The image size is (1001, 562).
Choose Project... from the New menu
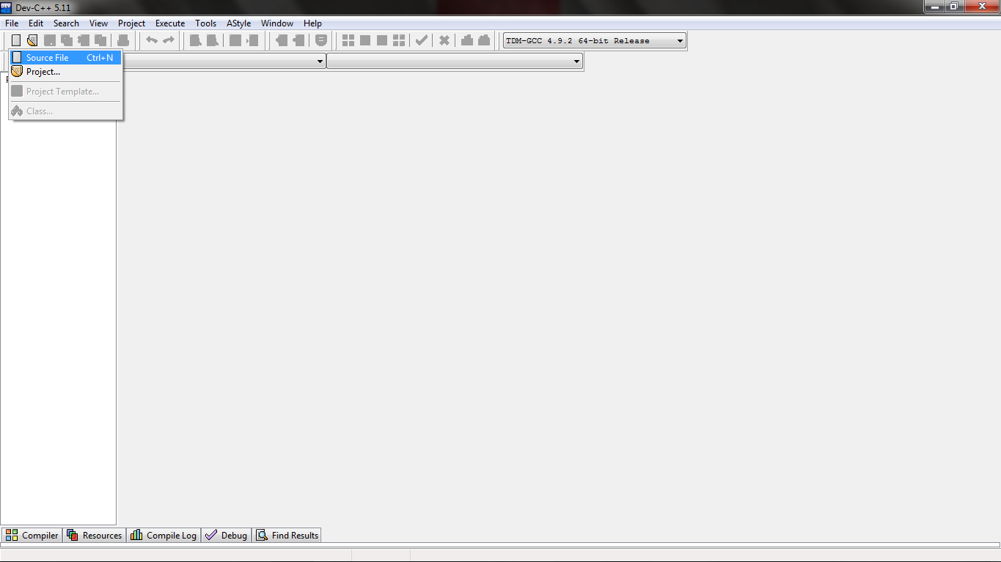pyautogui.click(x=65, y=72)
